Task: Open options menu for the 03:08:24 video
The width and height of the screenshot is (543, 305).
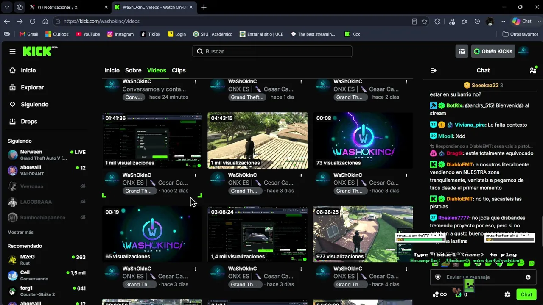Action: click(301, 269)
